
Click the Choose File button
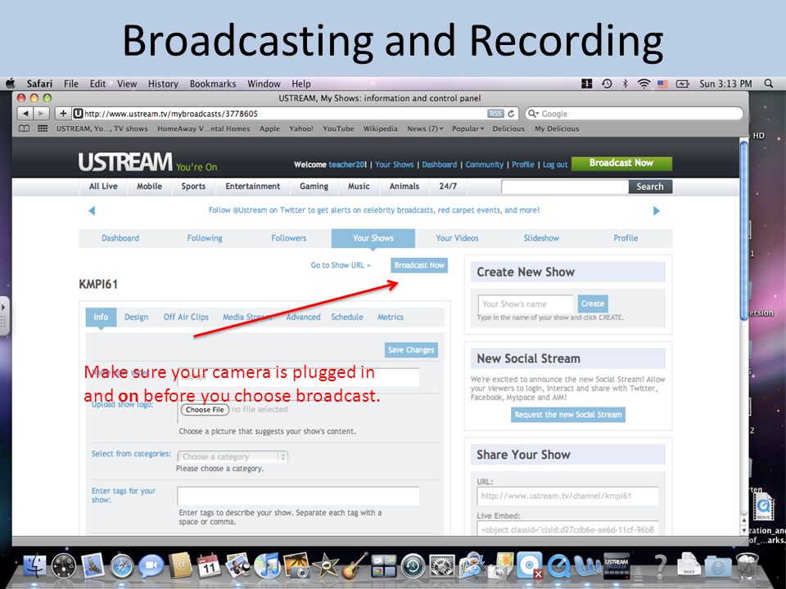pyautogui.click(x=205, y=410)
